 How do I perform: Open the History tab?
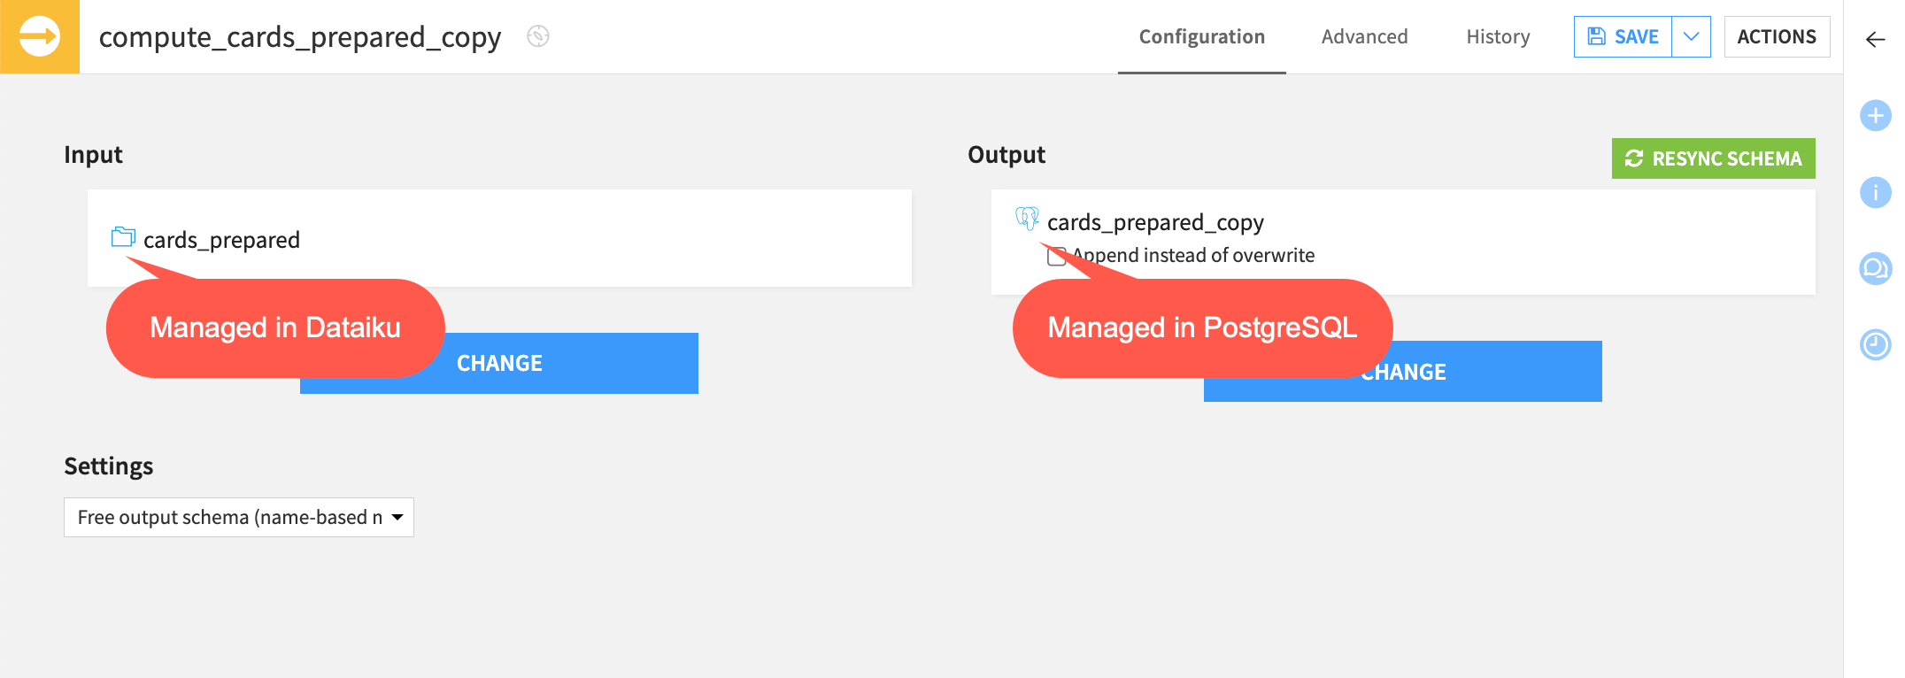click(x=1498, y=36)
